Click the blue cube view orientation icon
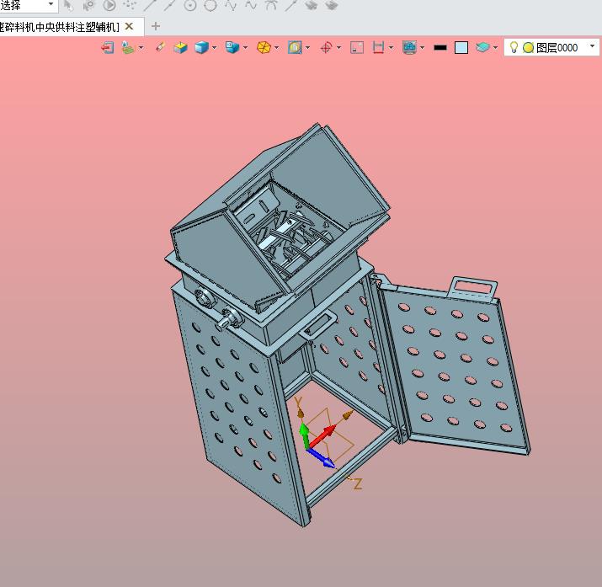The height and width of the screenshot is (587, 602). coord(232,48)
